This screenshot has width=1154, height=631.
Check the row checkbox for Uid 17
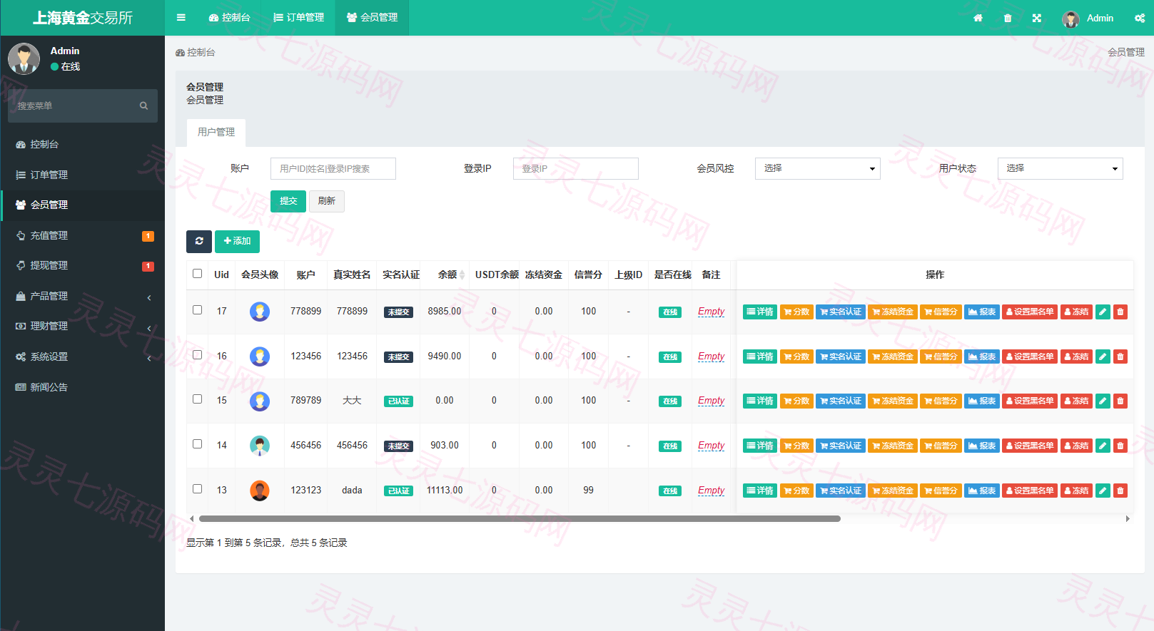[x=198, y=310]
